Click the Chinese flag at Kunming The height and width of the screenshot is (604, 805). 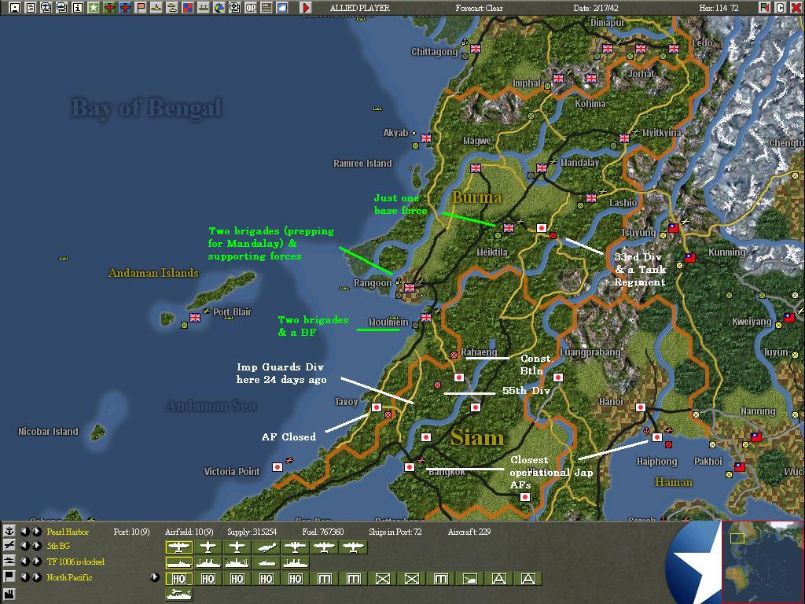[x=689, y=258]
